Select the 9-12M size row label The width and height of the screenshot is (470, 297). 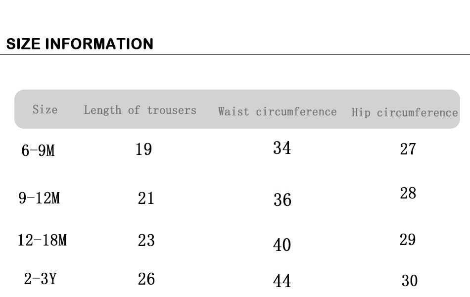pos(39,198)
